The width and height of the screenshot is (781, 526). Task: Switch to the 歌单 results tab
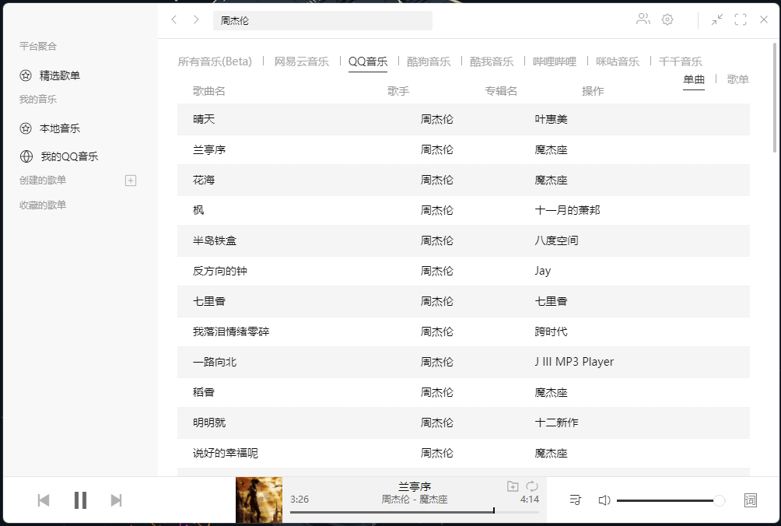[x=737, y=79]
